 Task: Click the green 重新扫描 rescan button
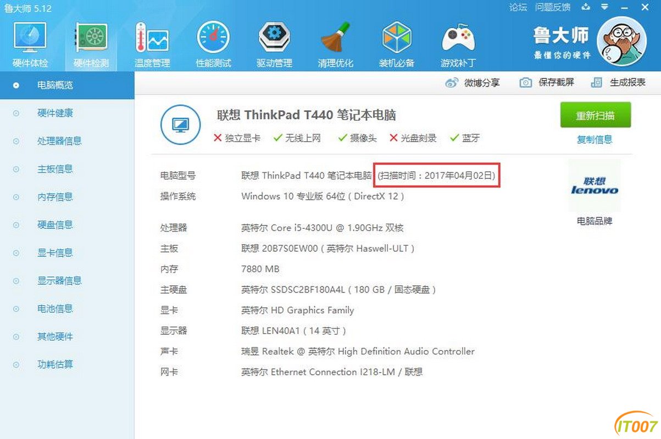click(595, 115)
